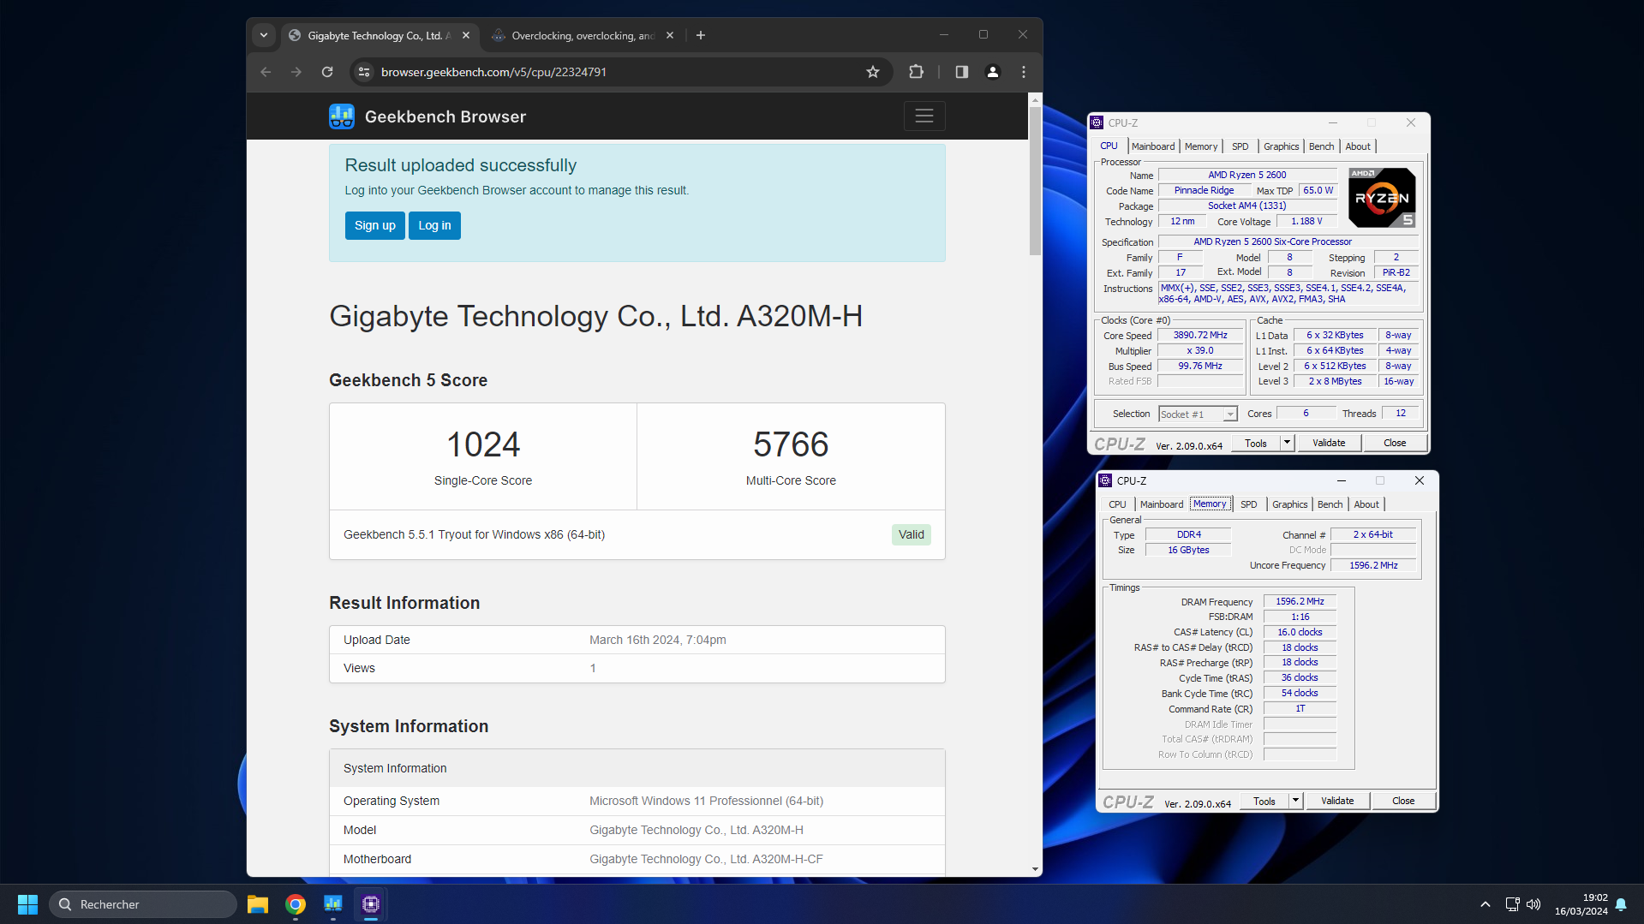Open the Windows Start menu
1644x924 pixels.
point(27,904)
